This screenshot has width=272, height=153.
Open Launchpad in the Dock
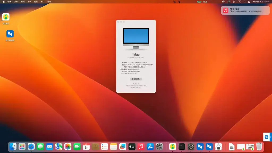(22, 147)
